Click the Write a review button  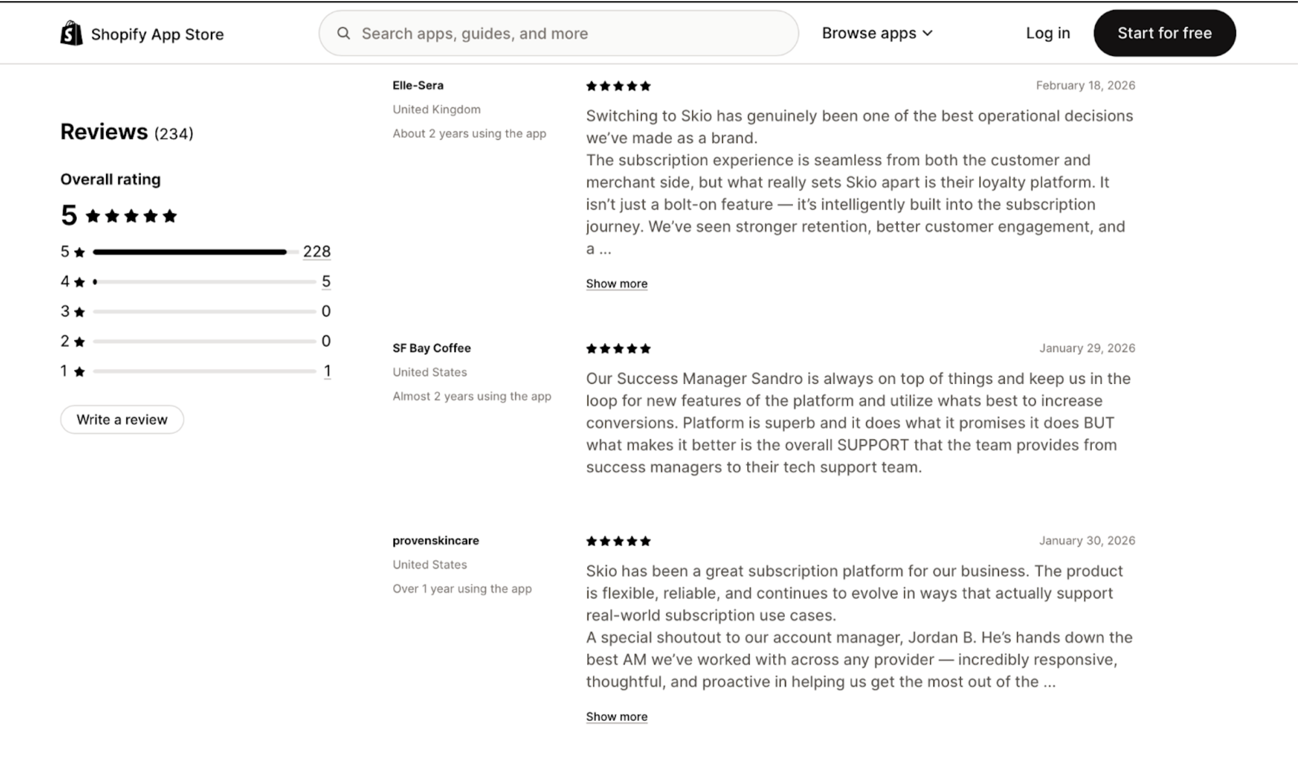click(x=122, y=420)
